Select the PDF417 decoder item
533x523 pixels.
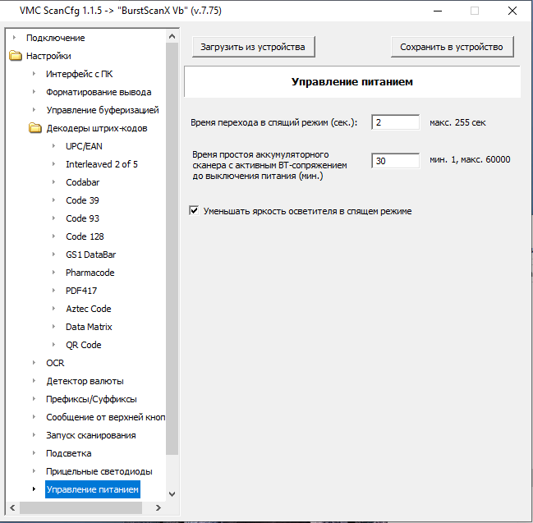(x=81, y=291)
